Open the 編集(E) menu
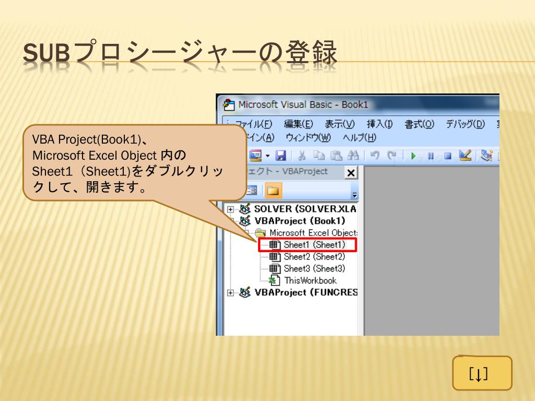This screenshot has width=535, height=401. [x=298, y=124]
